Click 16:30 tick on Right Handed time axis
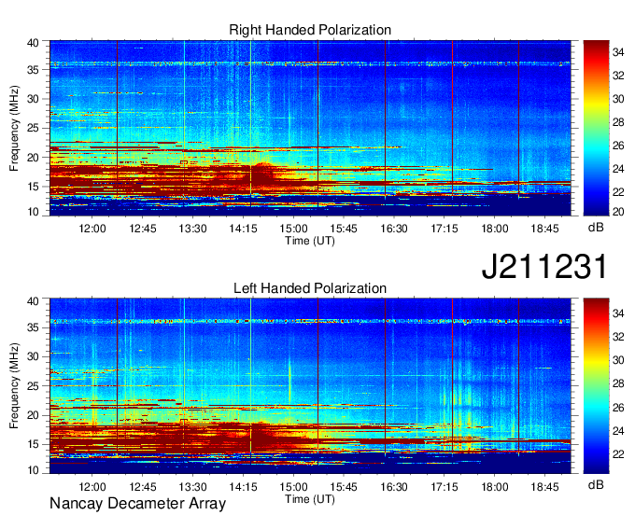Image resolution: width=635 pixels, height=515 pixels. (x=394, y=229)
